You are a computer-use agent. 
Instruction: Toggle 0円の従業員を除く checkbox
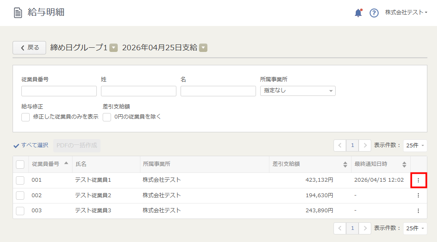[107, 117]
